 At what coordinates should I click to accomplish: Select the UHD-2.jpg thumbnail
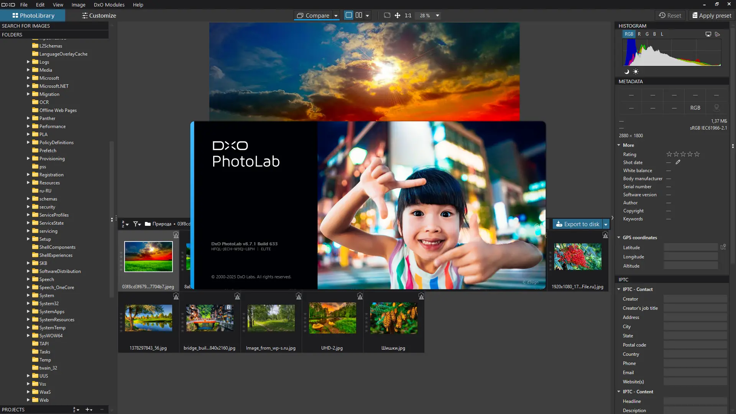tap(332, 318)
